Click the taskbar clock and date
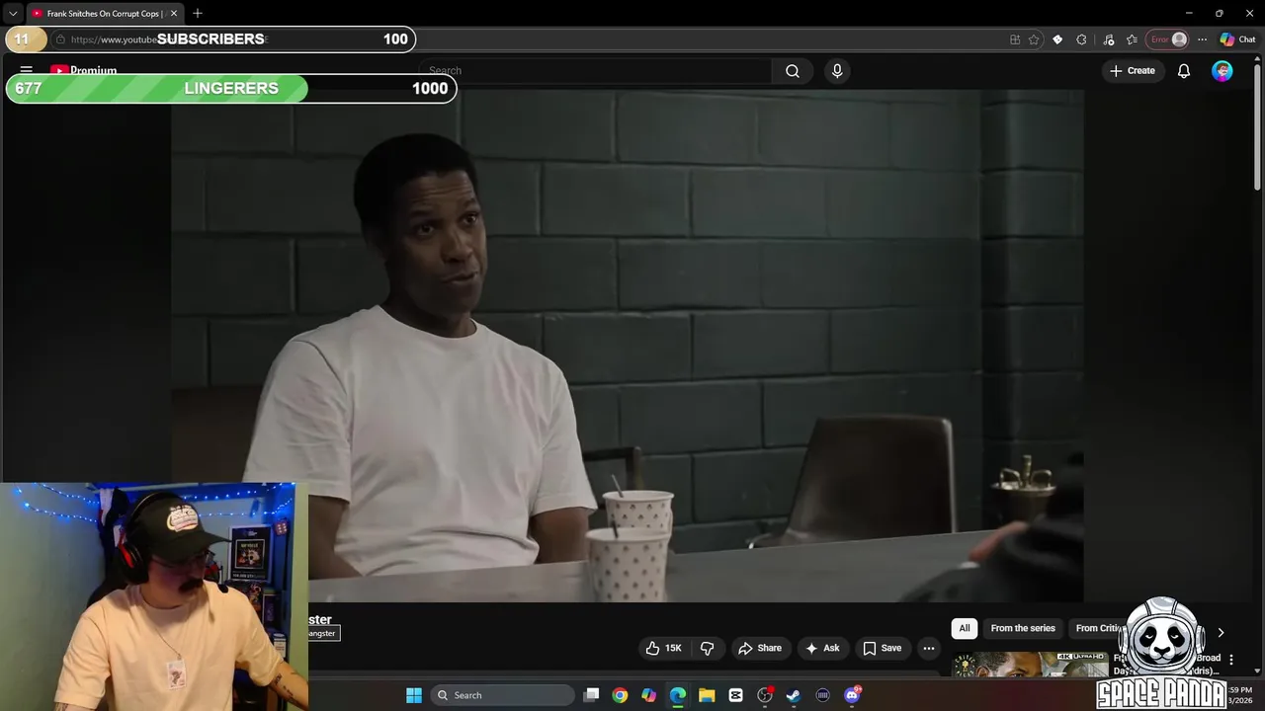1265x711 pixels. (x=1239, y=695)
